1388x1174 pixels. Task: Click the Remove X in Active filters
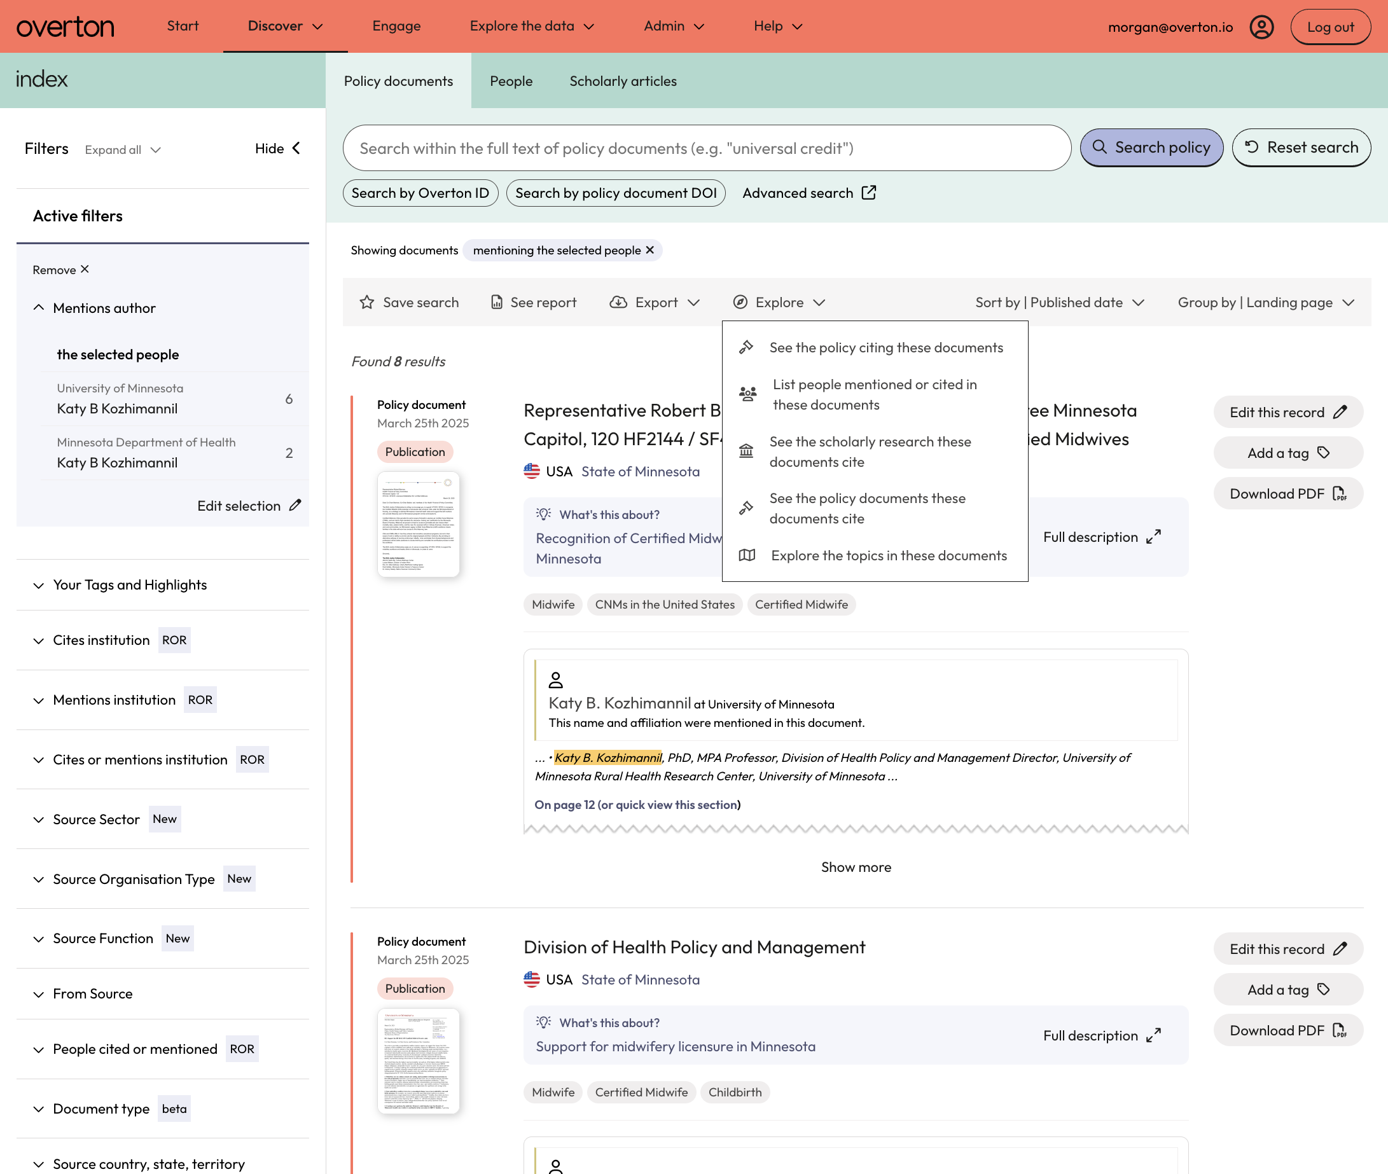pyautogui.click(x=85, y=269)
